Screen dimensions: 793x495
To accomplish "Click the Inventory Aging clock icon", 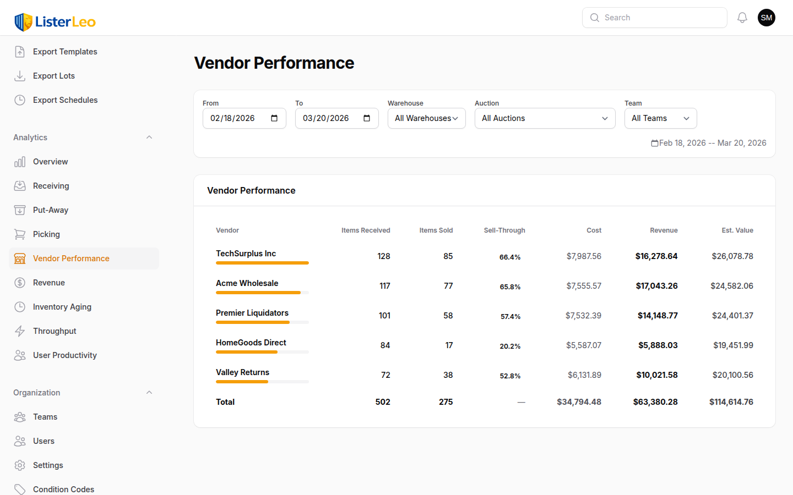I will click(20, 307).
